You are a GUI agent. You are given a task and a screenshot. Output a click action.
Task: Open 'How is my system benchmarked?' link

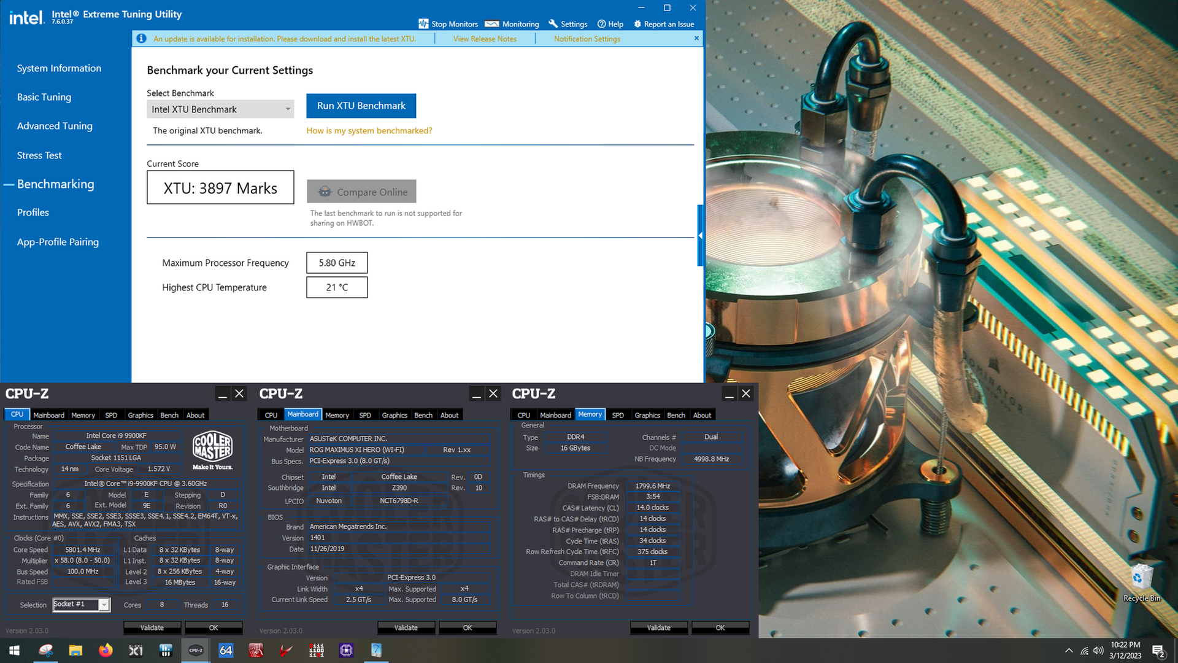coord(369,131)
